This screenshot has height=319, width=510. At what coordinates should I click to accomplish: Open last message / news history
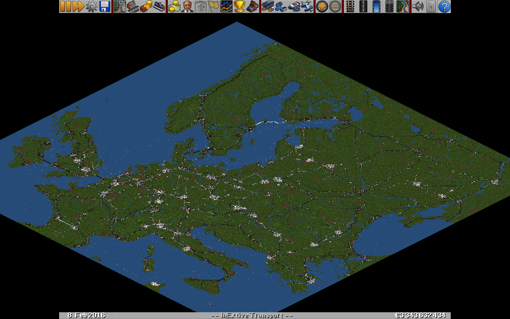pos(431,6)
